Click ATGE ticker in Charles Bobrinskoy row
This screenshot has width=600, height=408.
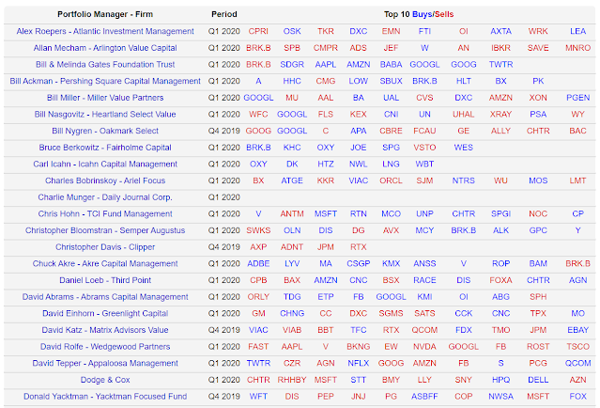click(292, 180)
